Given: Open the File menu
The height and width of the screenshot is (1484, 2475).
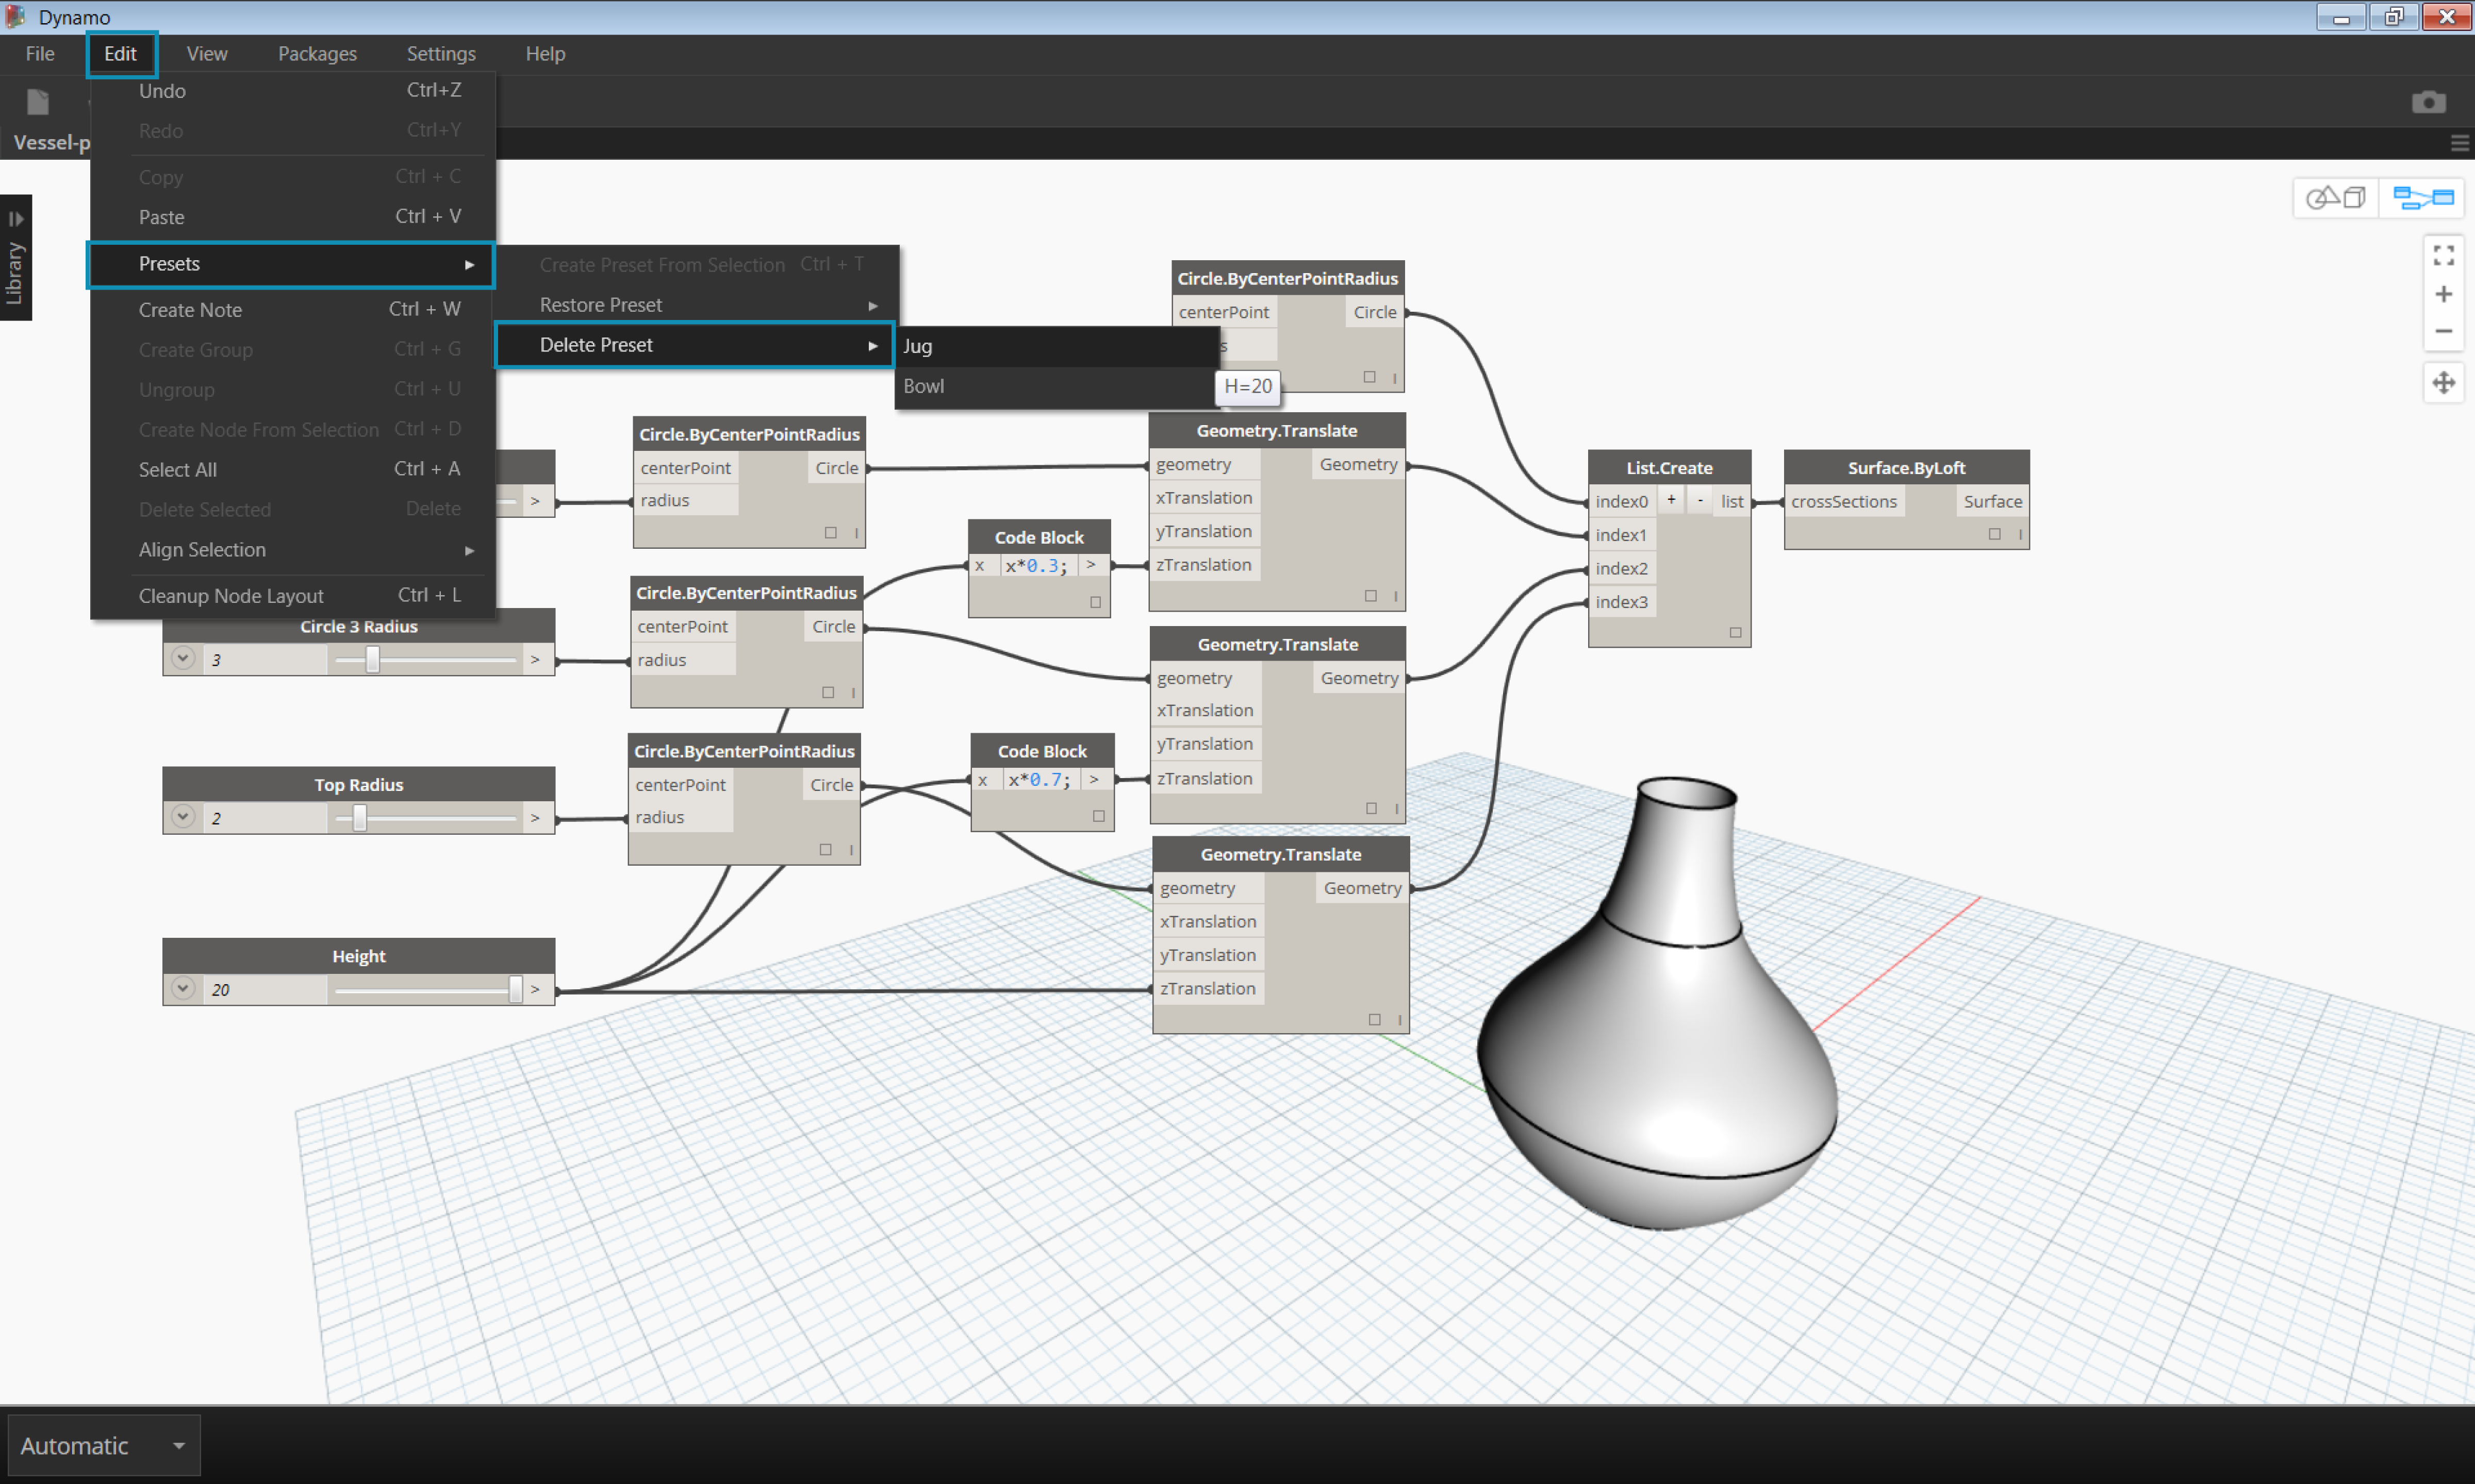Looking at the screenshot, I should (40, 54).
